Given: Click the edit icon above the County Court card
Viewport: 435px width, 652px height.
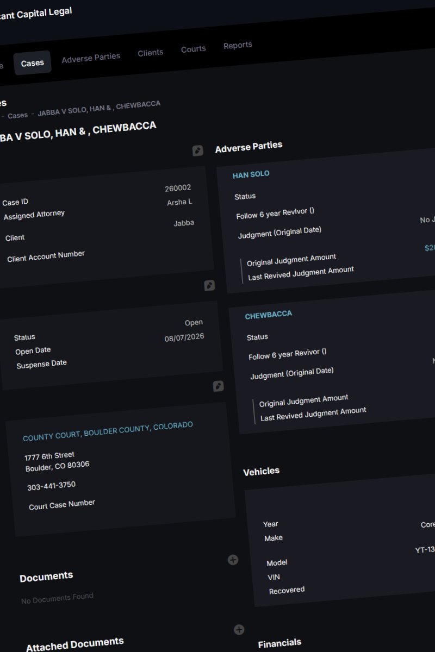Looking at the screenshot, I should (218, 386).
